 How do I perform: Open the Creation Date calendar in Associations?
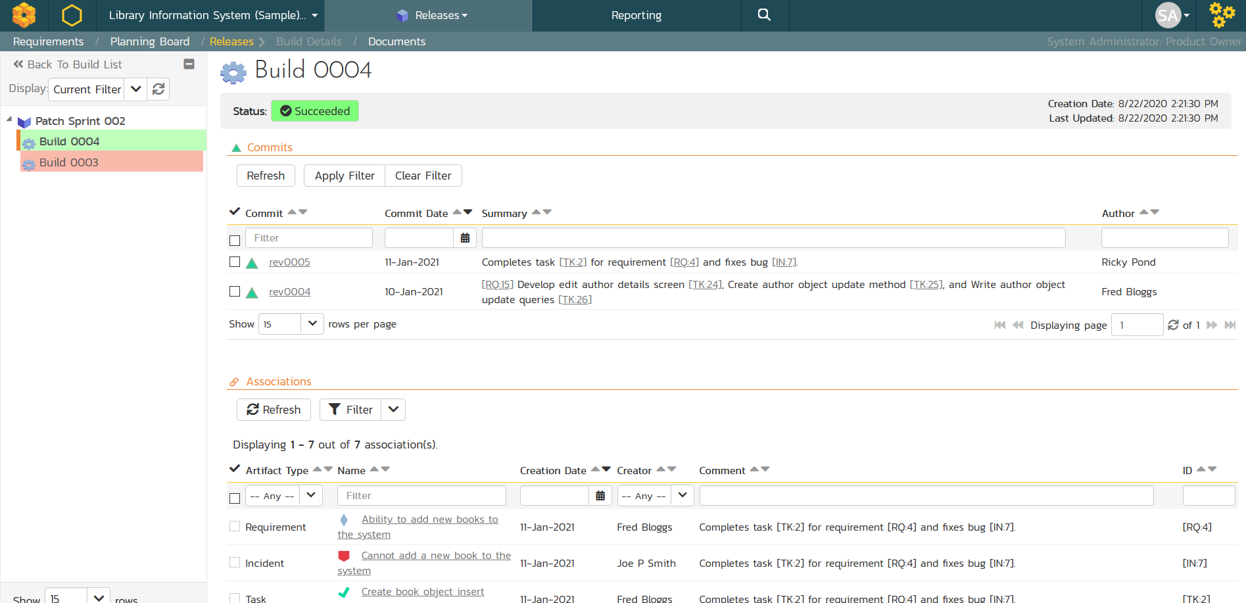[600, 496]
